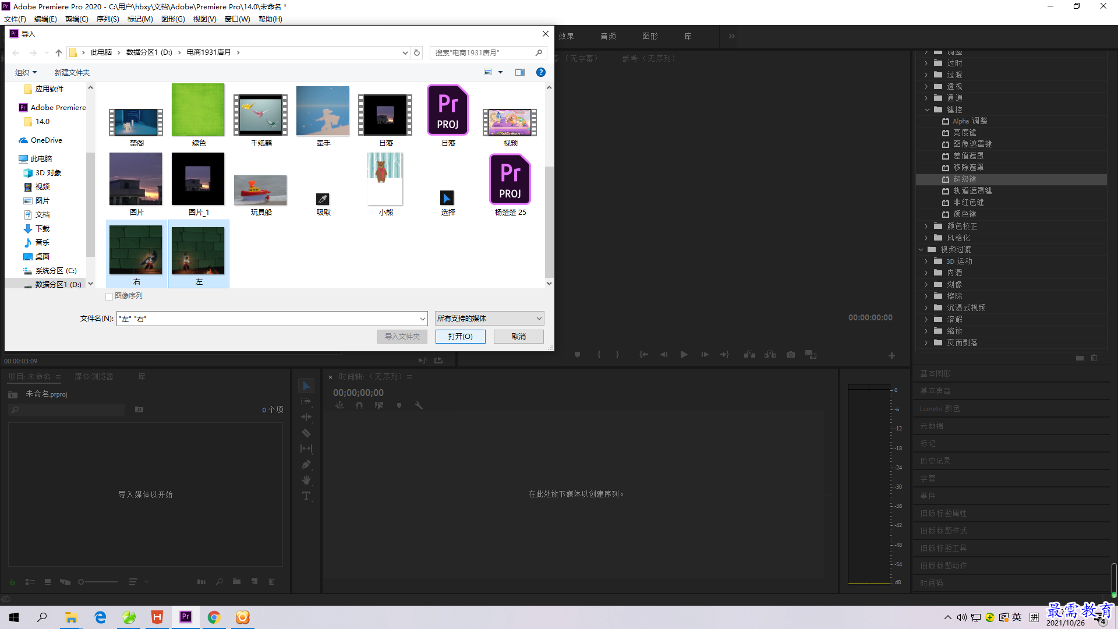Select the 杨楚楚 25 project file

point(510,185)
